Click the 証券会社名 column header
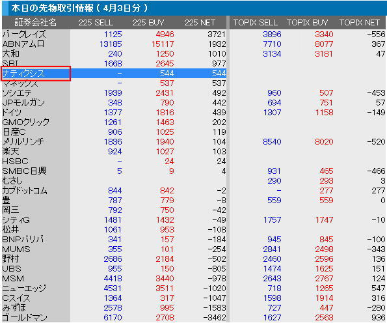 coord(36,23)
